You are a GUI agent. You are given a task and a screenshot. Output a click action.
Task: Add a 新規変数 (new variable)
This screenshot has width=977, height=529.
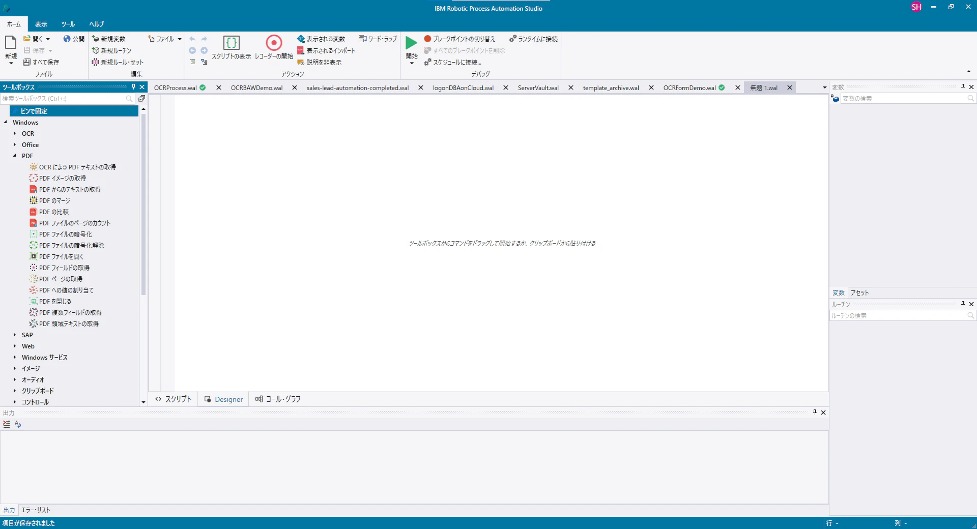(x=108, y=39)
